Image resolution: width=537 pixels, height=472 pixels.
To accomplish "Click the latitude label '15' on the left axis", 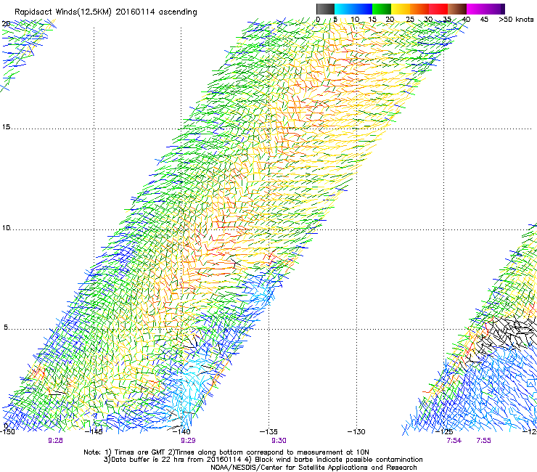I will (x=6, y=127).
